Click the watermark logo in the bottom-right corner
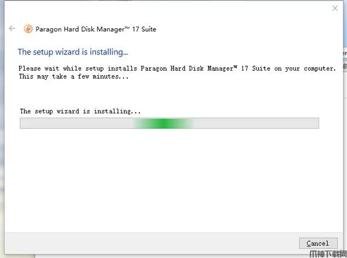This screenshot has width=347, height=258. (327, 253)
